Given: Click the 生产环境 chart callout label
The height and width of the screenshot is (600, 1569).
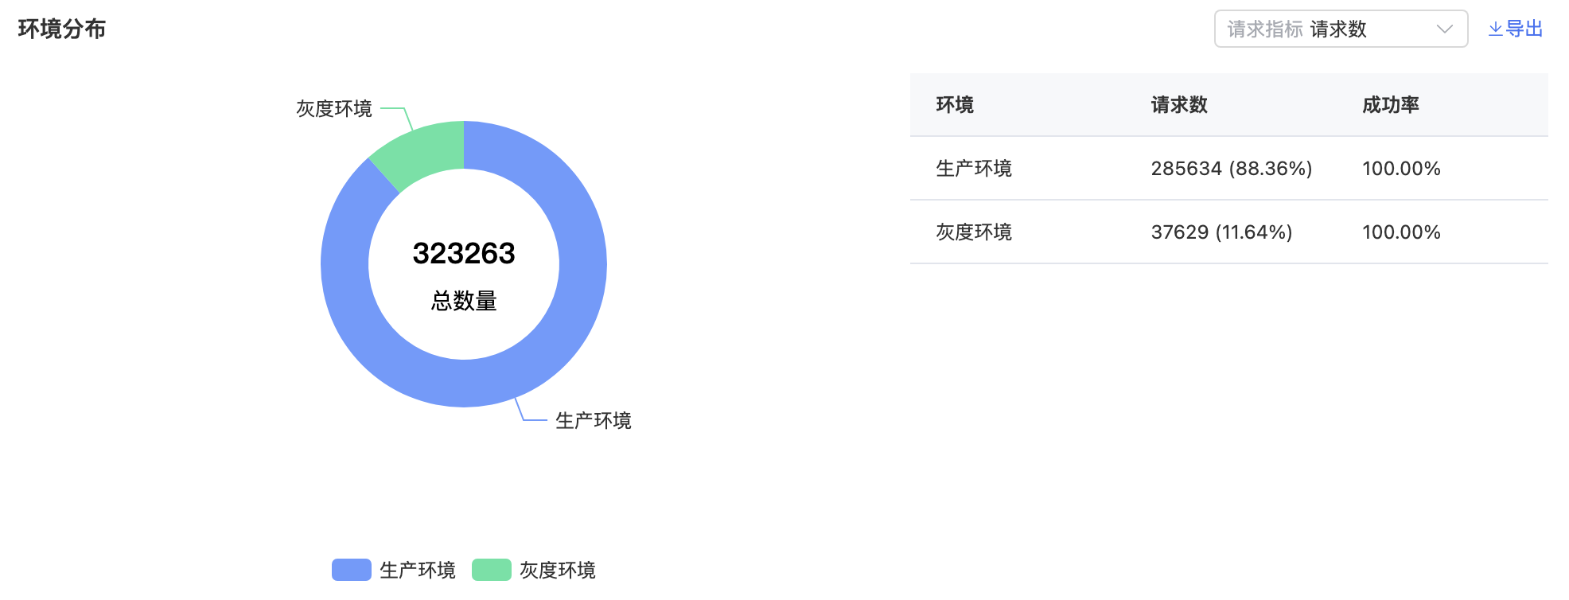Looking at the screenshot, I should click(594, 420).
